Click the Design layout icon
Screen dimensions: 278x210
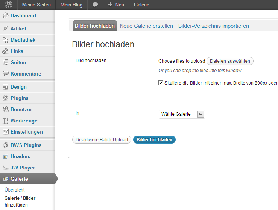6,87
